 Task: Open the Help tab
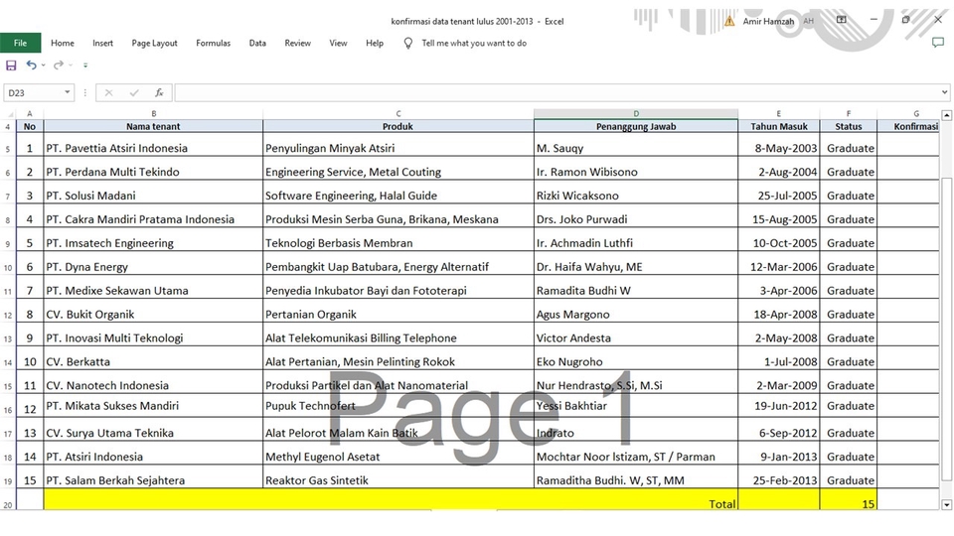375,43
